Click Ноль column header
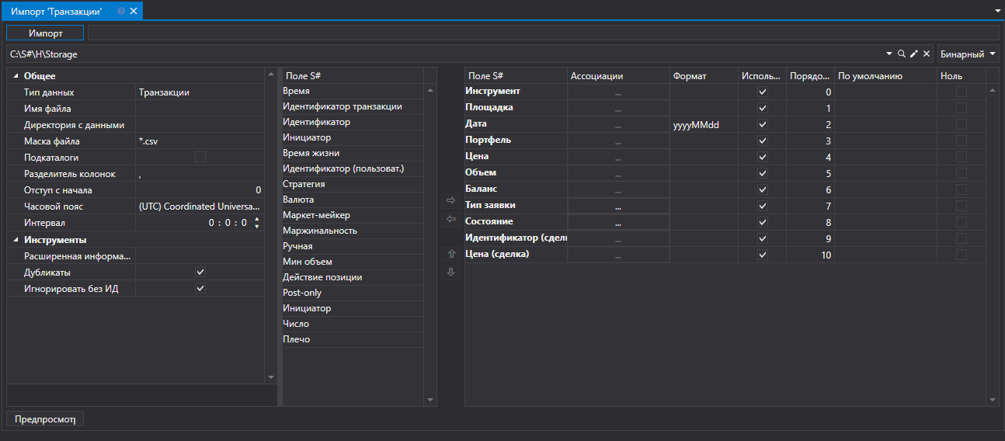 pyautogui.click(x=962, y=75)
